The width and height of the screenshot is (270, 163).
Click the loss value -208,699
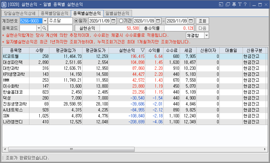click(x=137, y=122)
